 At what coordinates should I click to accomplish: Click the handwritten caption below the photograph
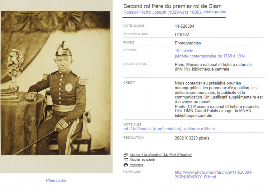tap(46, 160)
